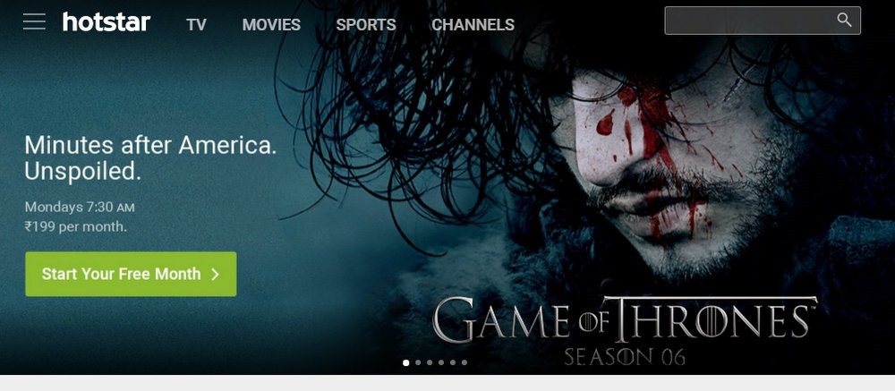This screenshot has width=895, height=391.
Task: Open the hamburger navigation menu
Action: tap(34, 21)
